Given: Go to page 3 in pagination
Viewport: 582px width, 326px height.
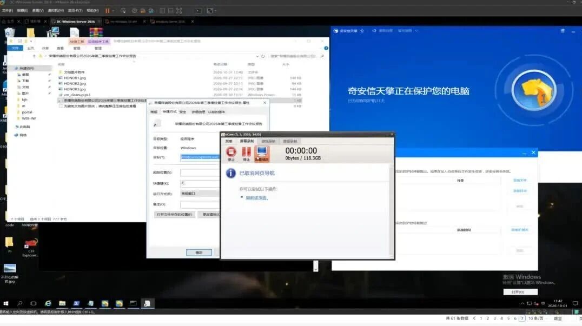Looking at the screenshot, I should [x=494, y=318].
